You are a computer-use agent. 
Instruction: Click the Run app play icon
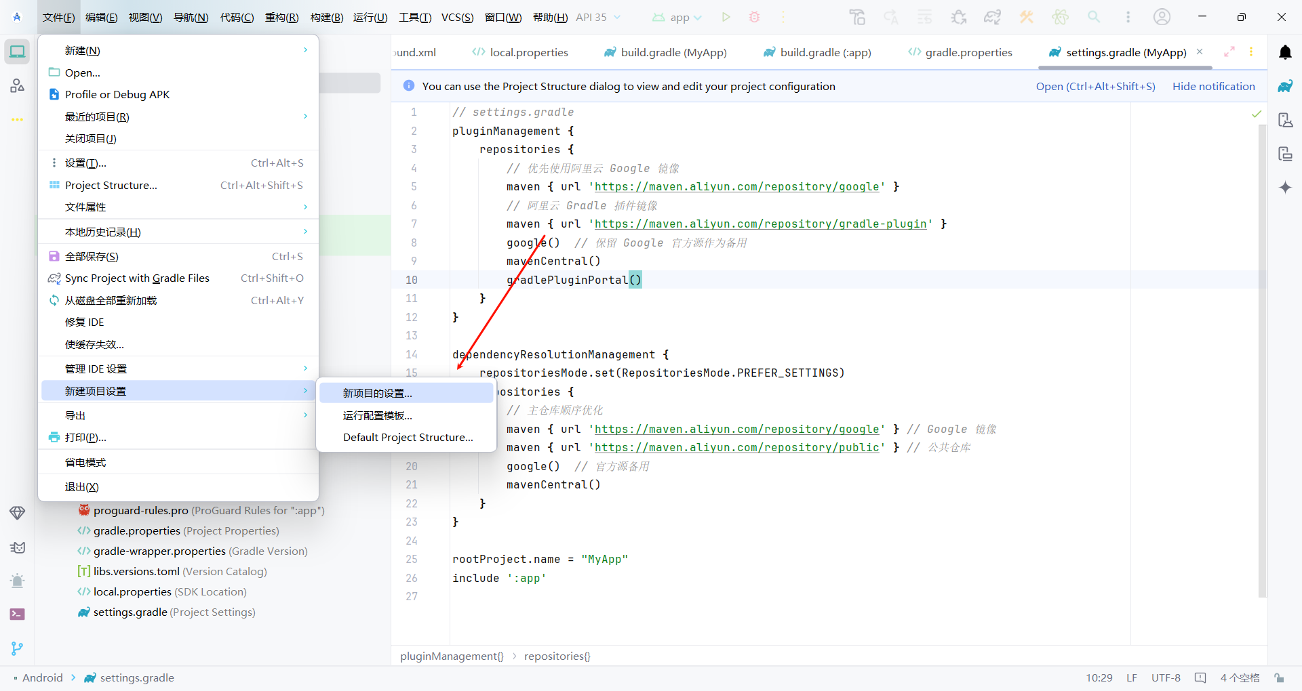tap(726, 17)
